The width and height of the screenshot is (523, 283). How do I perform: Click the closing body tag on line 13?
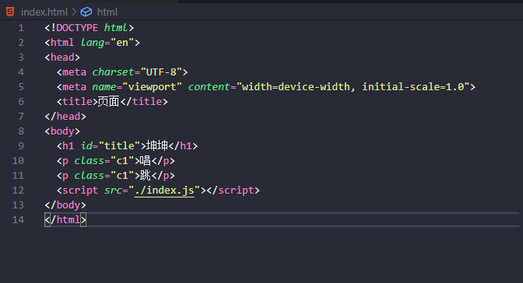pyautogui.click(x=65, y=205)
